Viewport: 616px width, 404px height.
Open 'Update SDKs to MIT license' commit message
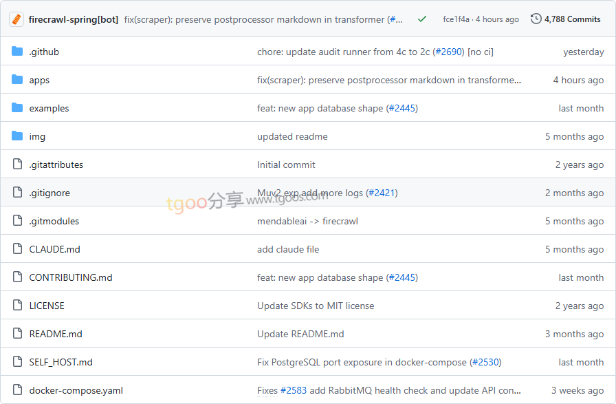click(316, 306)
